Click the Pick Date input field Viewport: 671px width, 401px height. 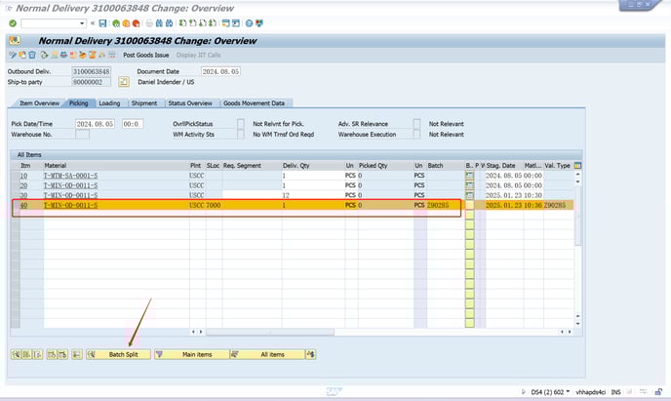click(97, 124)
